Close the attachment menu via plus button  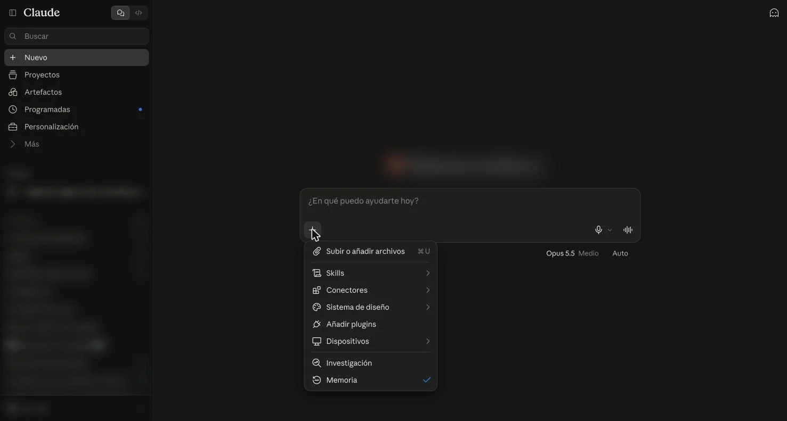tap(313, 230)
